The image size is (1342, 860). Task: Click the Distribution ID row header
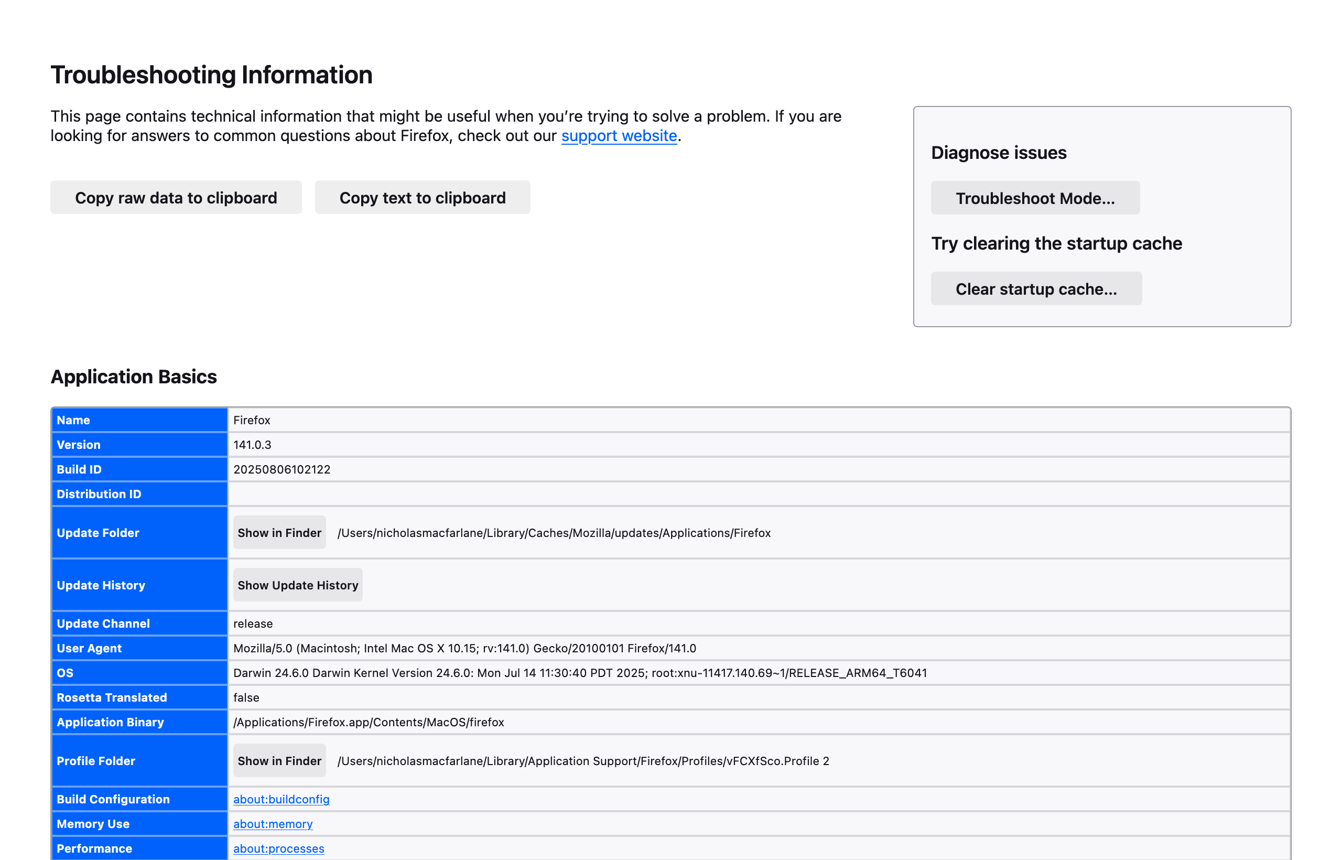[x=139, y=493]
